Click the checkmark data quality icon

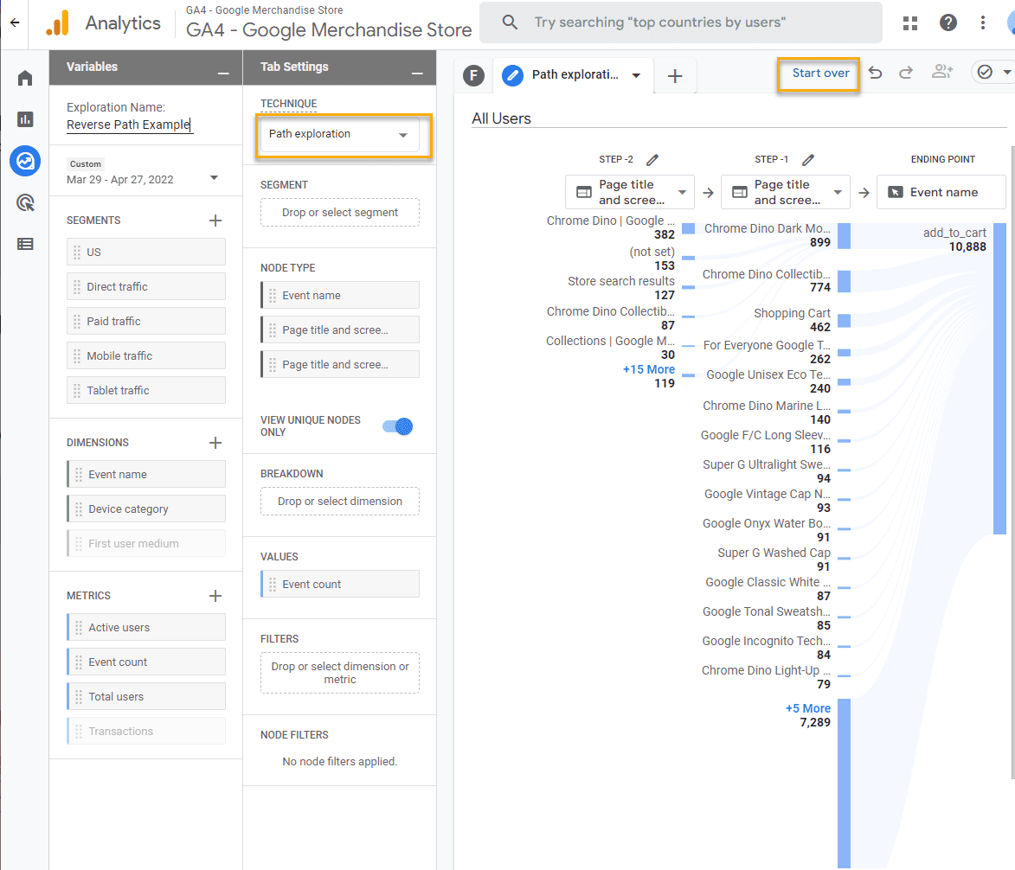(x=985, y=72)
